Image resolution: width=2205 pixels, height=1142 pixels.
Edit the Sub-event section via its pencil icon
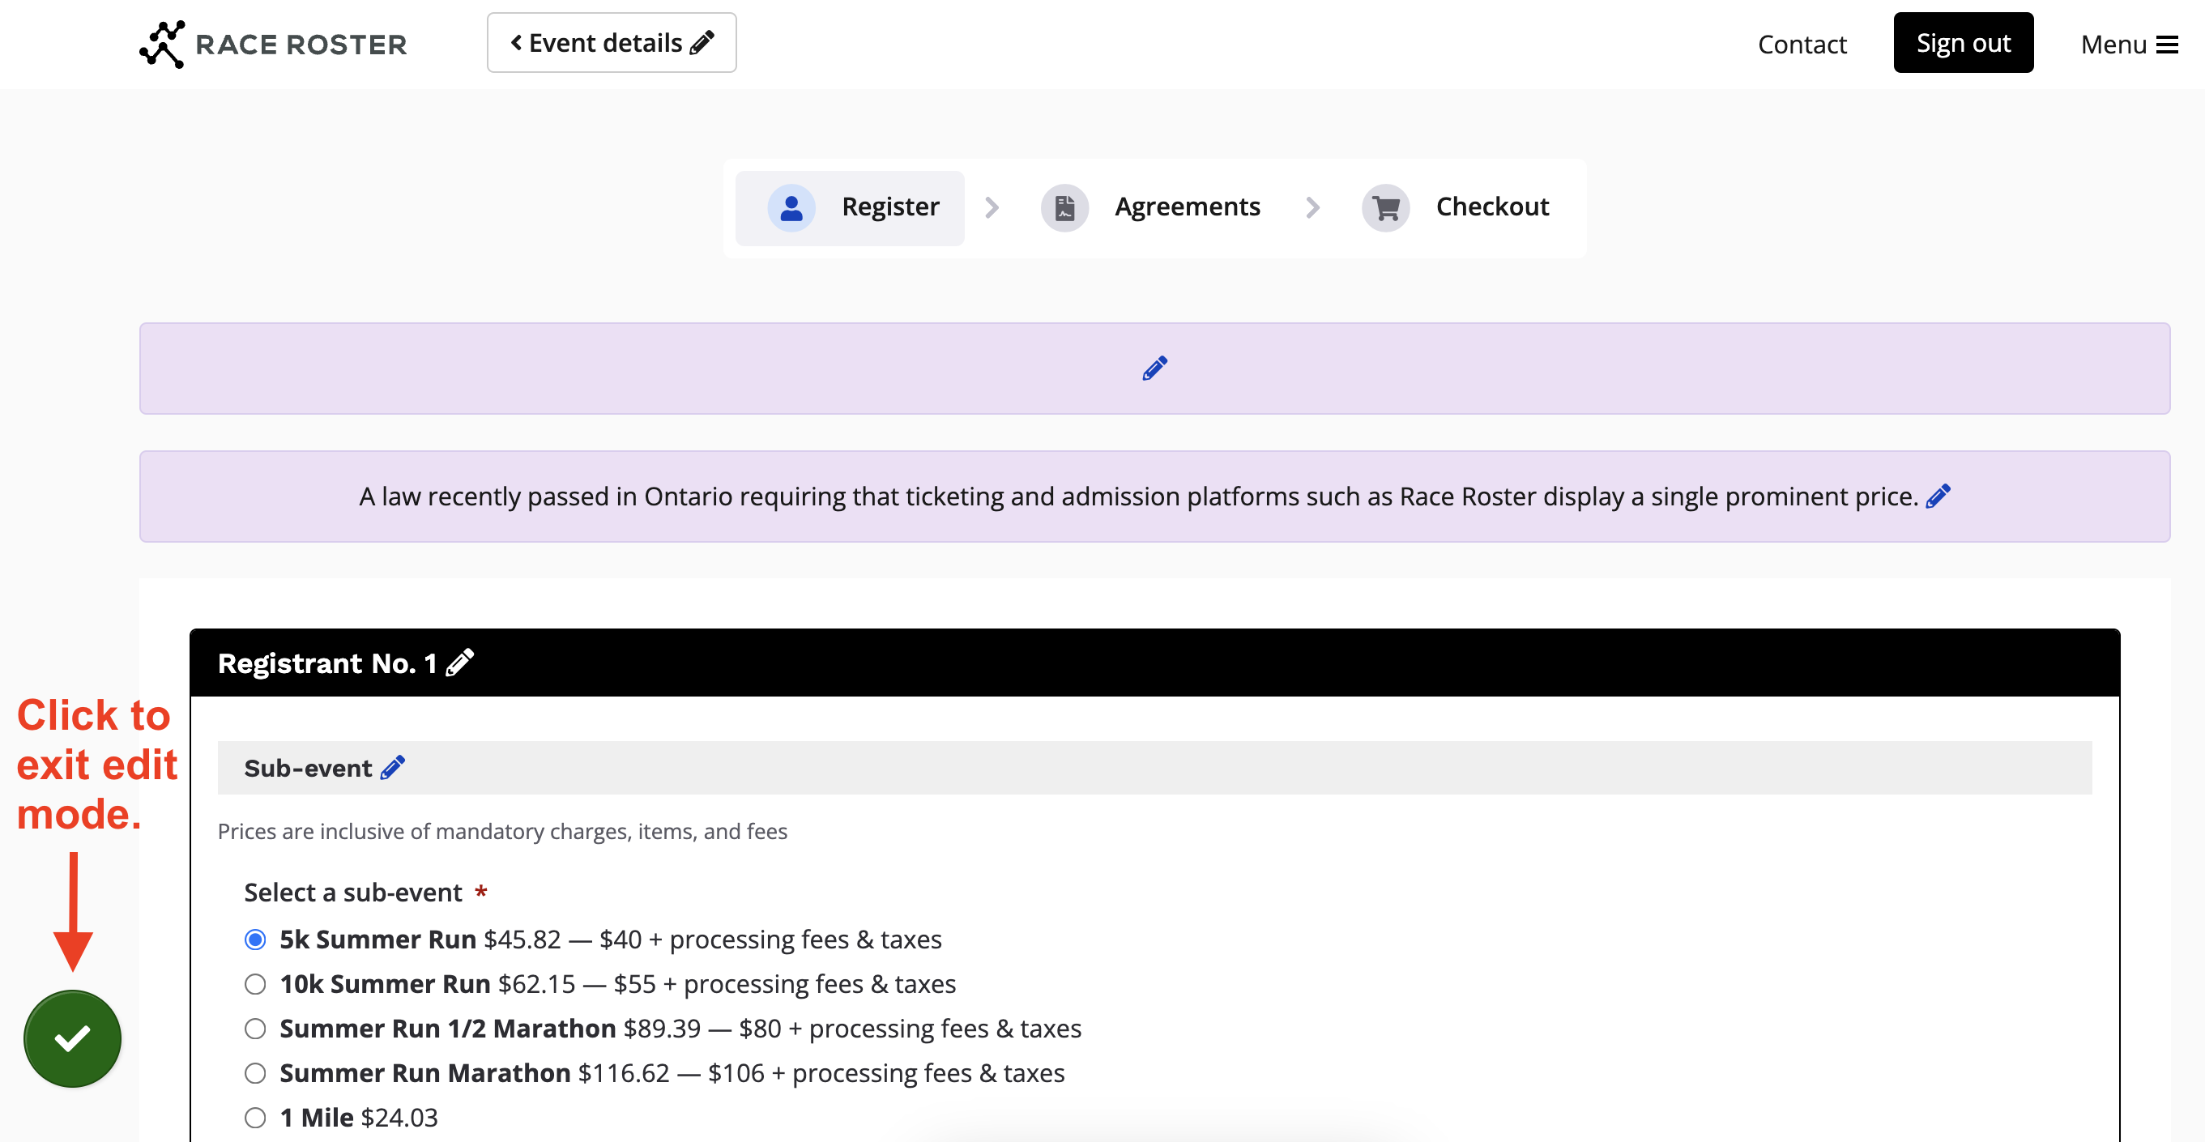(392, 768)
